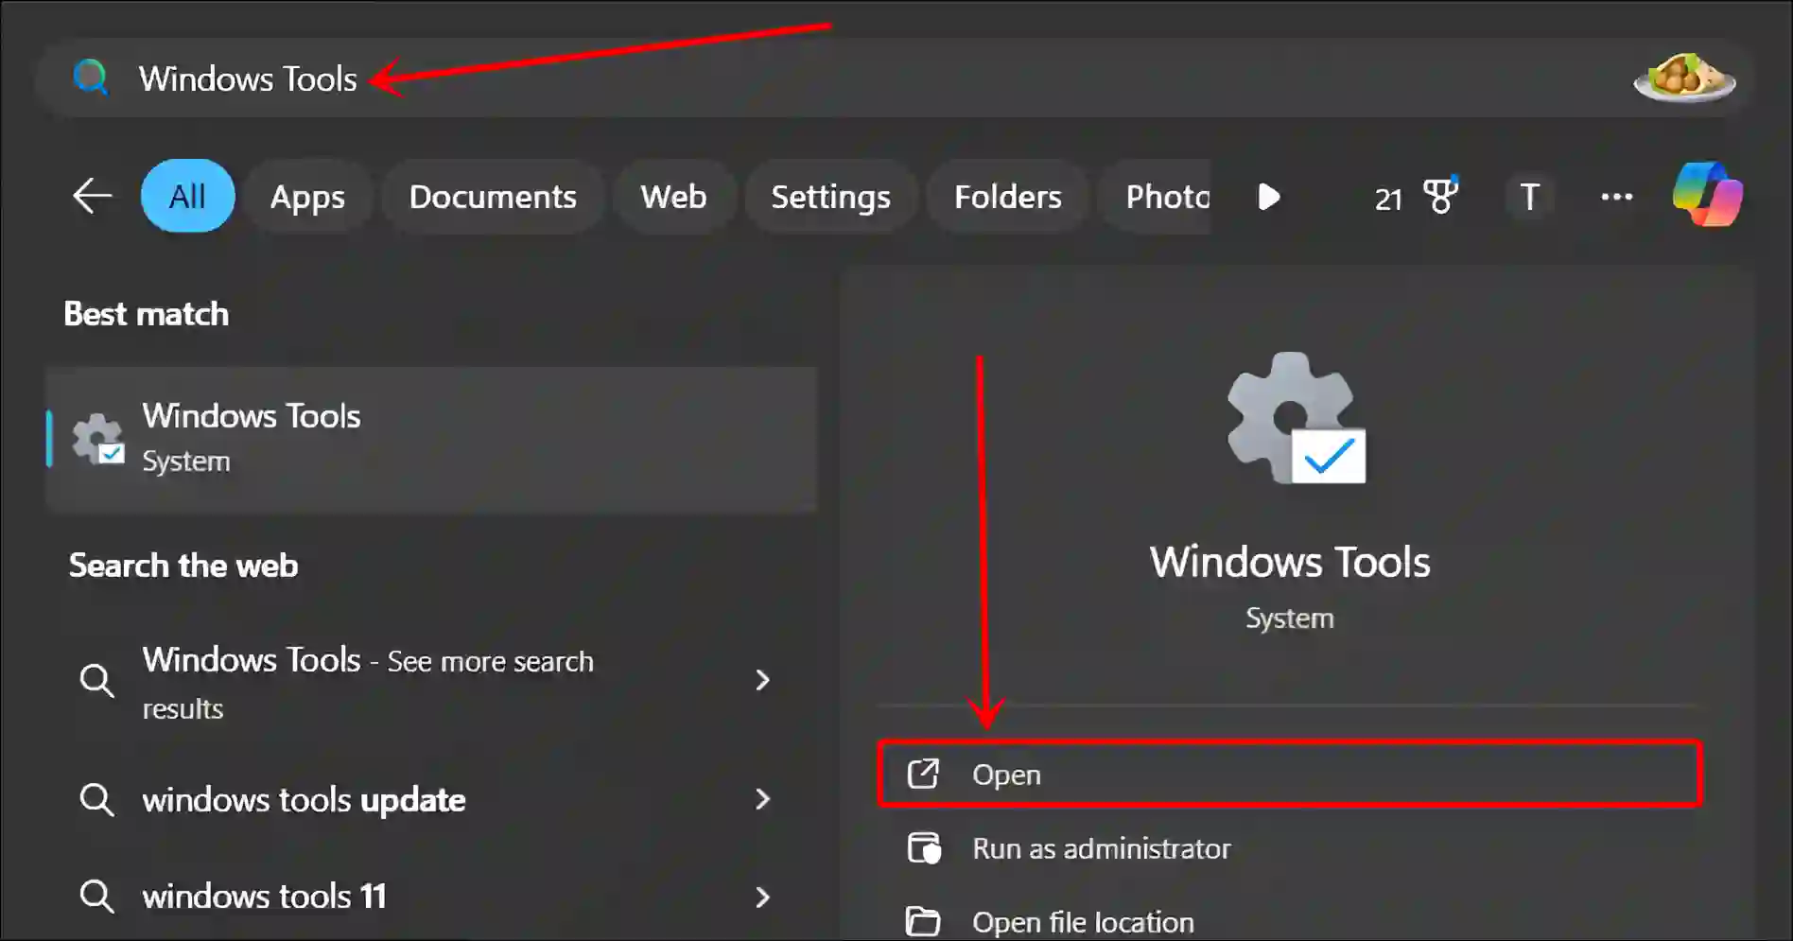Click the Windows Tools title in preview pane
This screenshot has height=941, width=1793.
1290,562
